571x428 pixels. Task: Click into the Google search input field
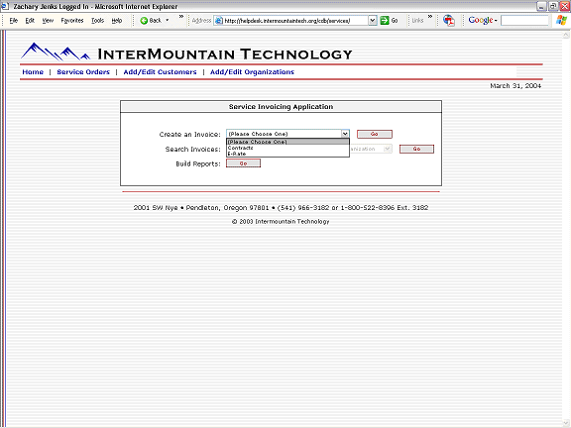524,21
